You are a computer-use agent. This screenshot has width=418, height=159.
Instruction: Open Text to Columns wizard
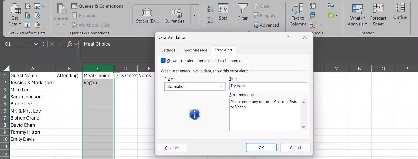point(298,15)
